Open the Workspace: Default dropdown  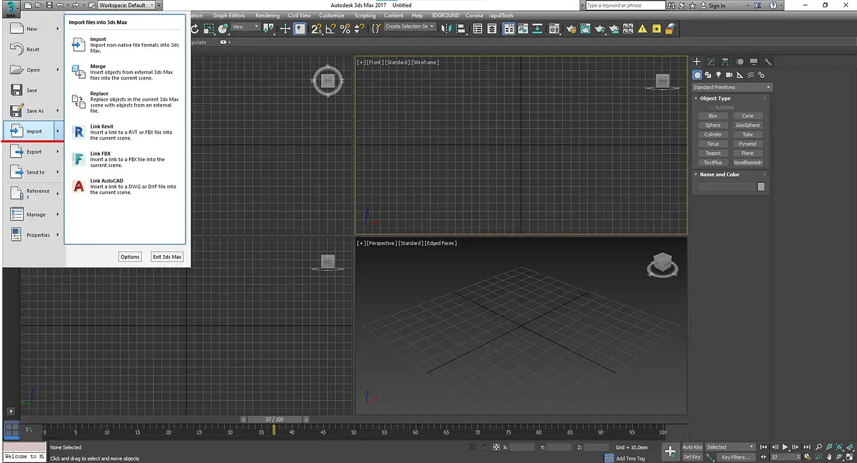pyautogui.click(x=126, y=5)
